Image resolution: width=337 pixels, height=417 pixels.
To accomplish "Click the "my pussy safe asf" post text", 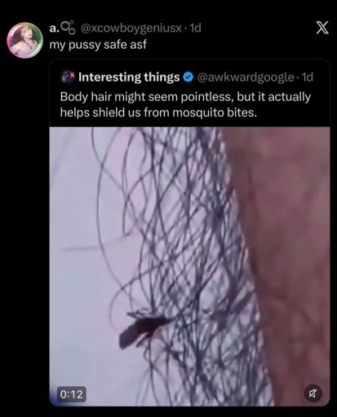I will coord(98,45).
